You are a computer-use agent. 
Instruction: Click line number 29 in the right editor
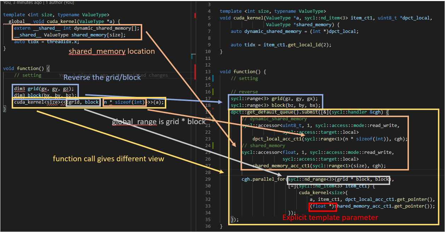coord(208,179)
